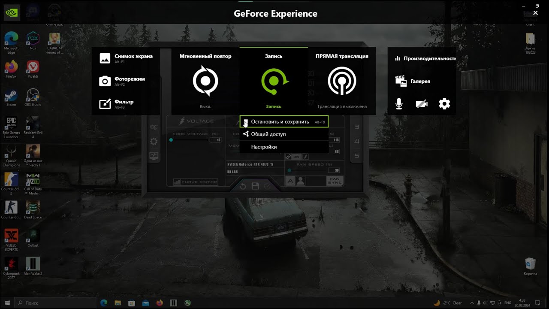Open Производительность performance panel
This screenshot has width=549, height=309.
[425, 58]
